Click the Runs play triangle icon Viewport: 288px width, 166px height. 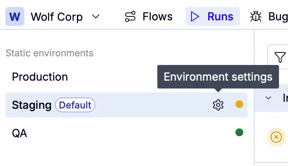pos(195,16)
